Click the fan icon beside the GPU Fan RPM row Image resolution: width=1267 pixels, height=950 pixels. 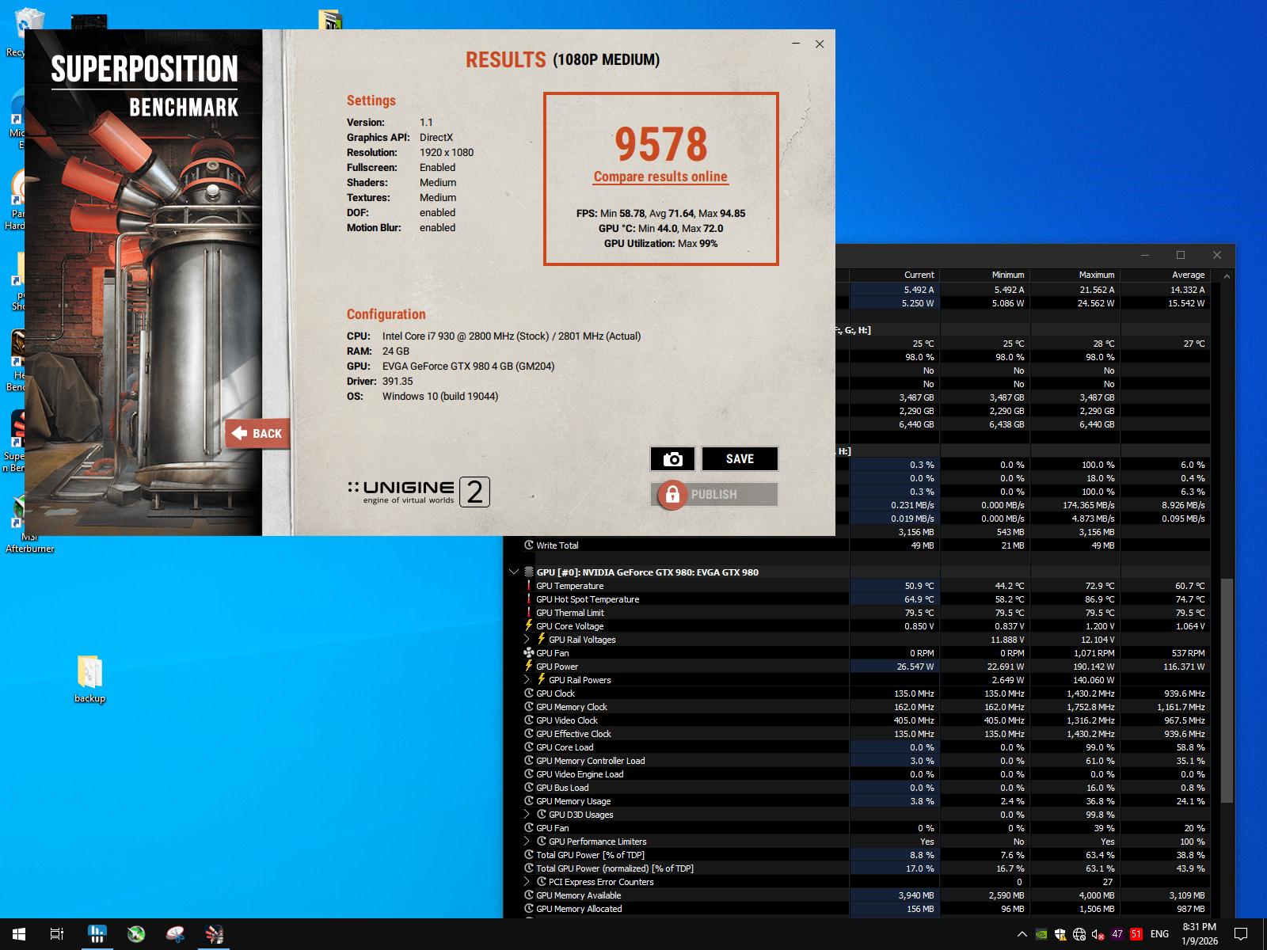529,653
